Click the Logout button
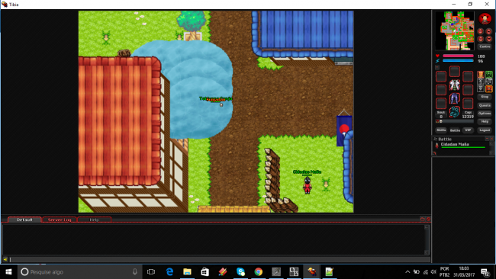The height and width of the screenshot is (279, 496). [485, 130]
